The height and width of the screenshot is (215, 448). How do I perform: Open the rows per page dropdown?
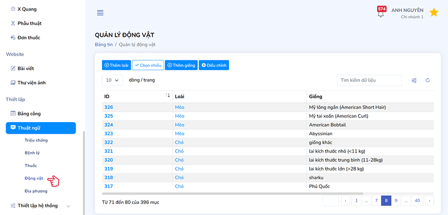coord(113,80)
